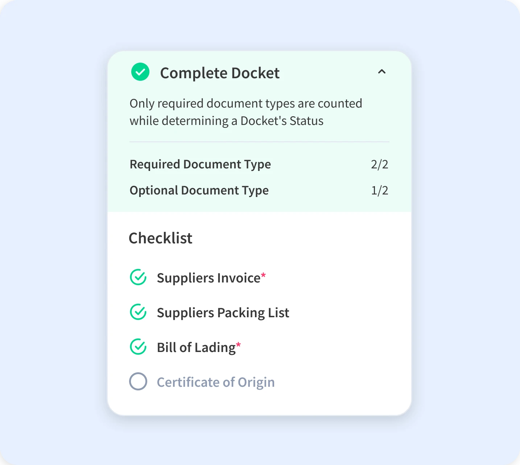Screen dimensions: 520x465
Task: Click the green checkmark beside Complete Docket
Action: [x=140, y=72]
